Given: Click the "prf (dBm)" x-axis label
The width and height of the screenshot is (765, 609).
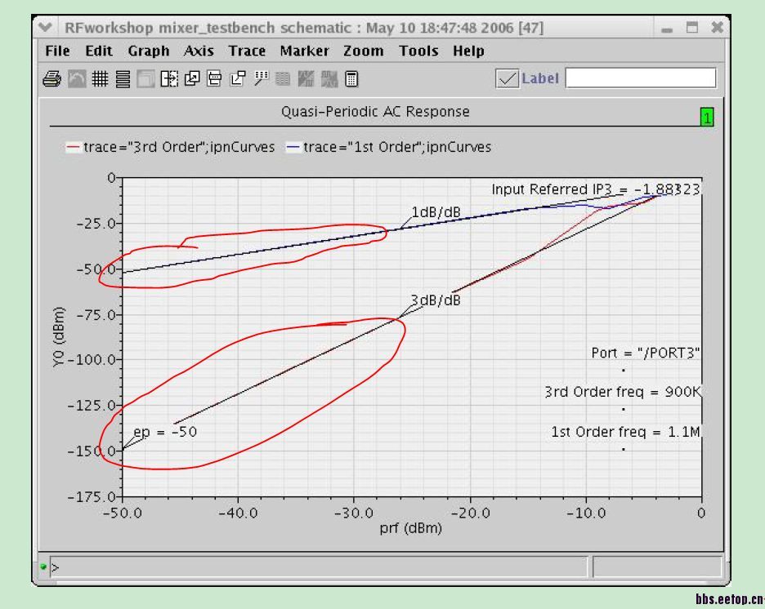Looking at the screenshot, I should tap(411, 528).
